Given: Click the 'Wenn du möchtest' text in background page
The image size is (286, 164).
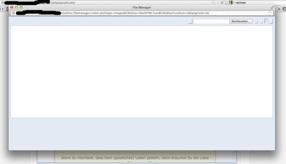Looking at the screenshot, I should point(135,158).
